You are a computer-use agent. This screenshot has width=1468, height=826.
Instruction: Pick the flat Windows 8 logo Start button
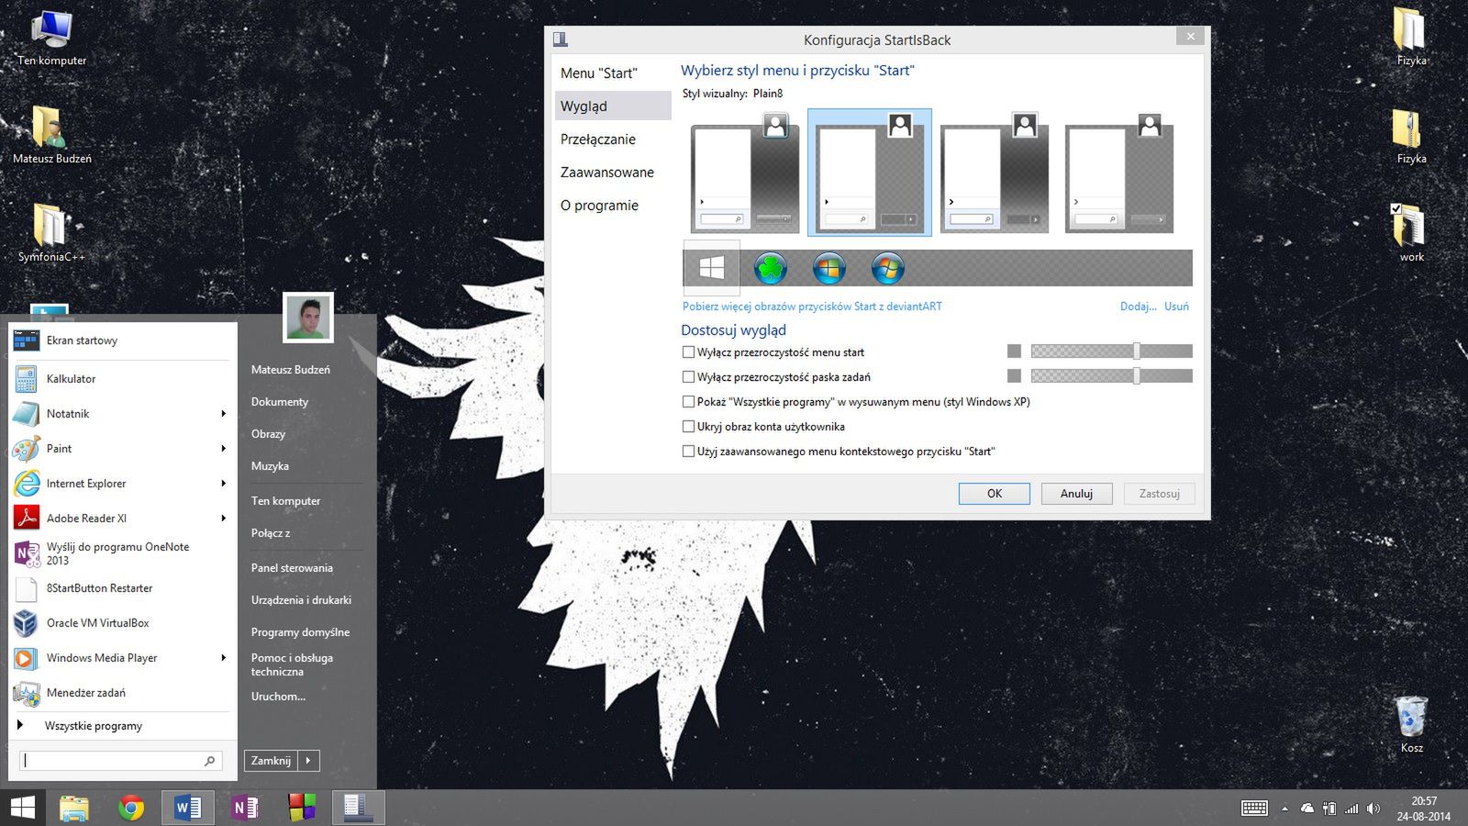tap(712, 268)
